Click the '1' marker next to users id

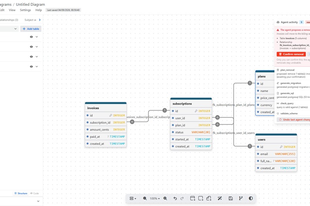[250, 146]
